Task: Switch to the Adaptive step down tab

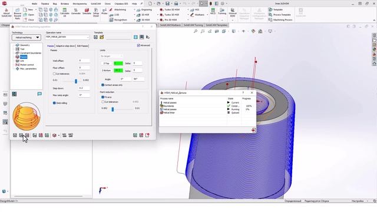Action: tap(65, 46)
